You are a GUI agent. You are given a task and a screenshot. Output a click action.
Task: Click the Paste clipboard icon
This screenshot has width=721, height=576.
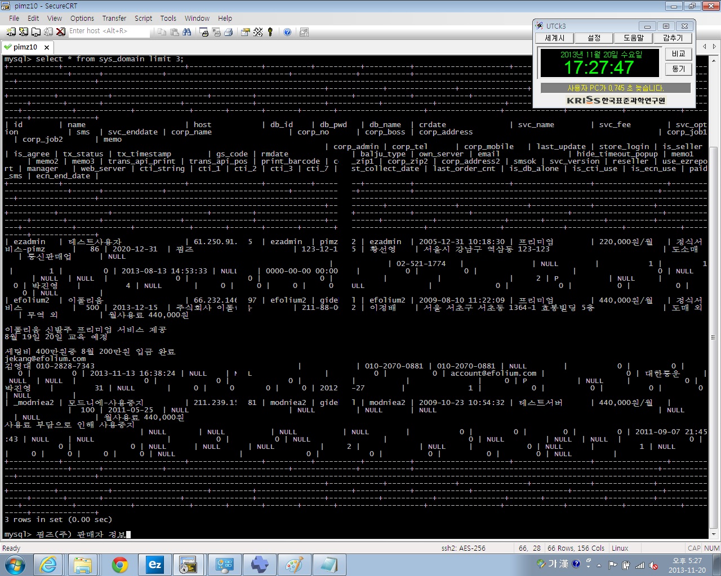(174, 32)
